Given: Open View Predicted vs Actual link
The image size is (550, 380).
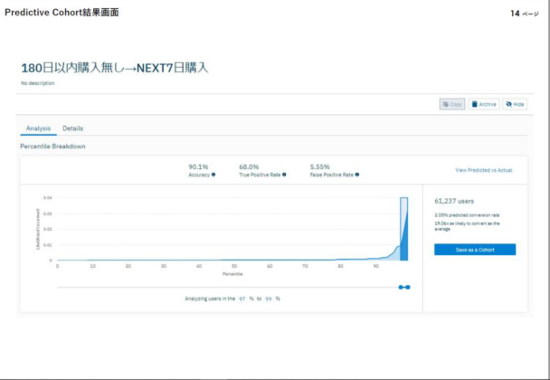Looking at the screenshot, I should pyautogui.click(x=484, y=170).
